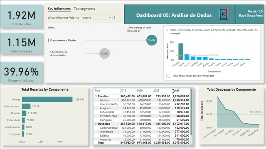Click the 192,152.83 average line label
266x149 pixels.
pos(256,112)
